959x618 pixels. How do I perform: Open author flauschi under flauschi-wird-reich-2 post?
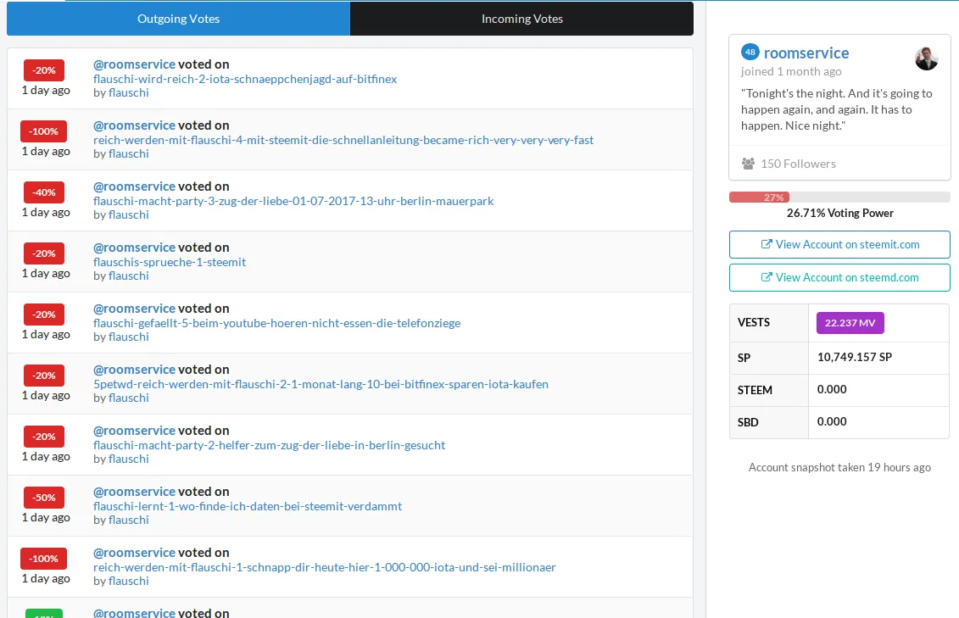(128, 93)
